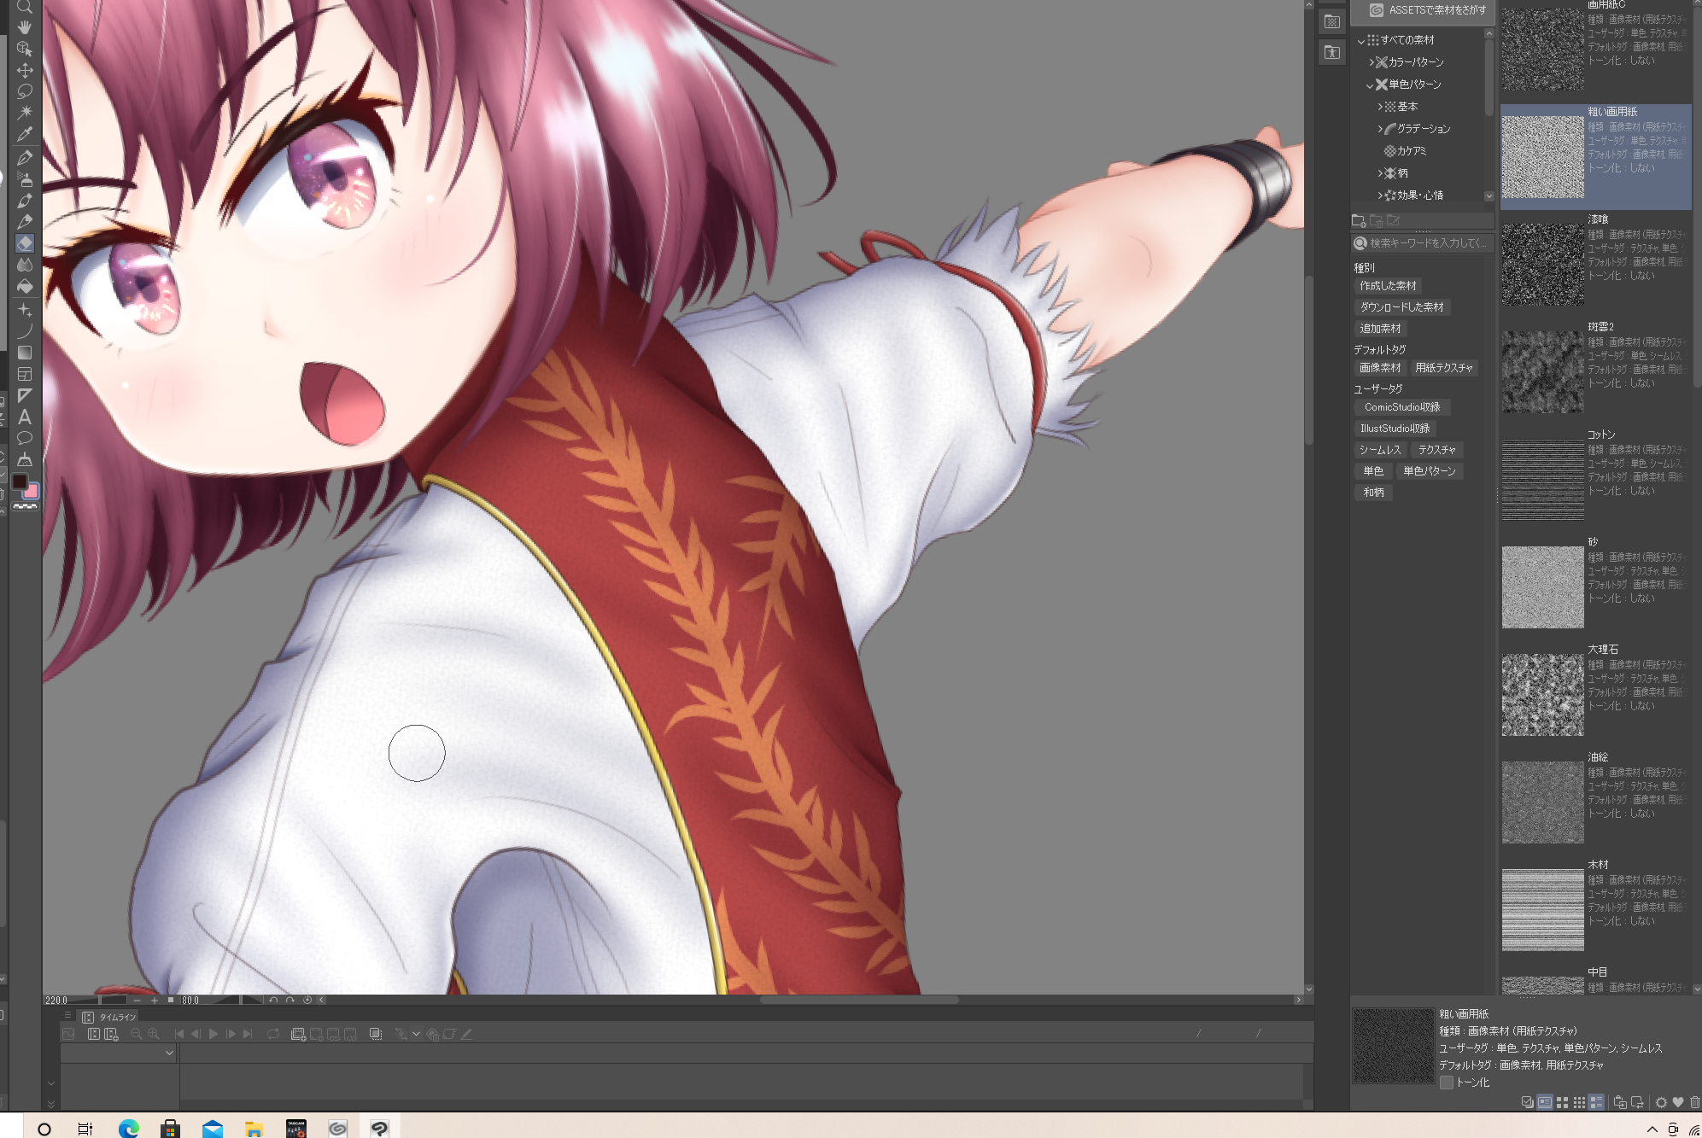
Task: Click the timeline Play button
Action: (213, 1034)
